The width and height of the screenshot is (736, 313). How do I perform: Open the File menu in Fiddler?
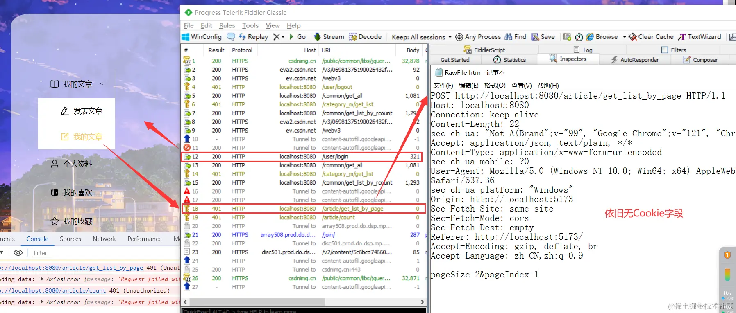(189, 25)
